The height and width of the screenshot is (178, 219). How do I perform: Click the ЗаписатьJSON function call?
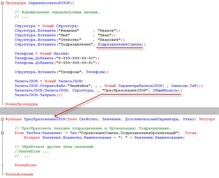[28, 90]
